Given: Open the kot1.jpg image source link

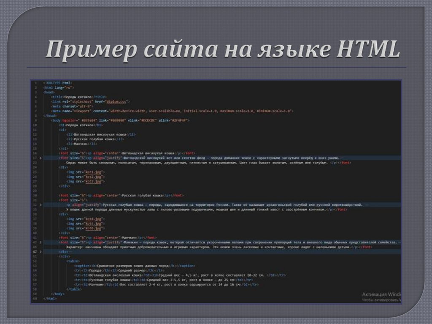Looking at the screenshot, I should 93,172.
